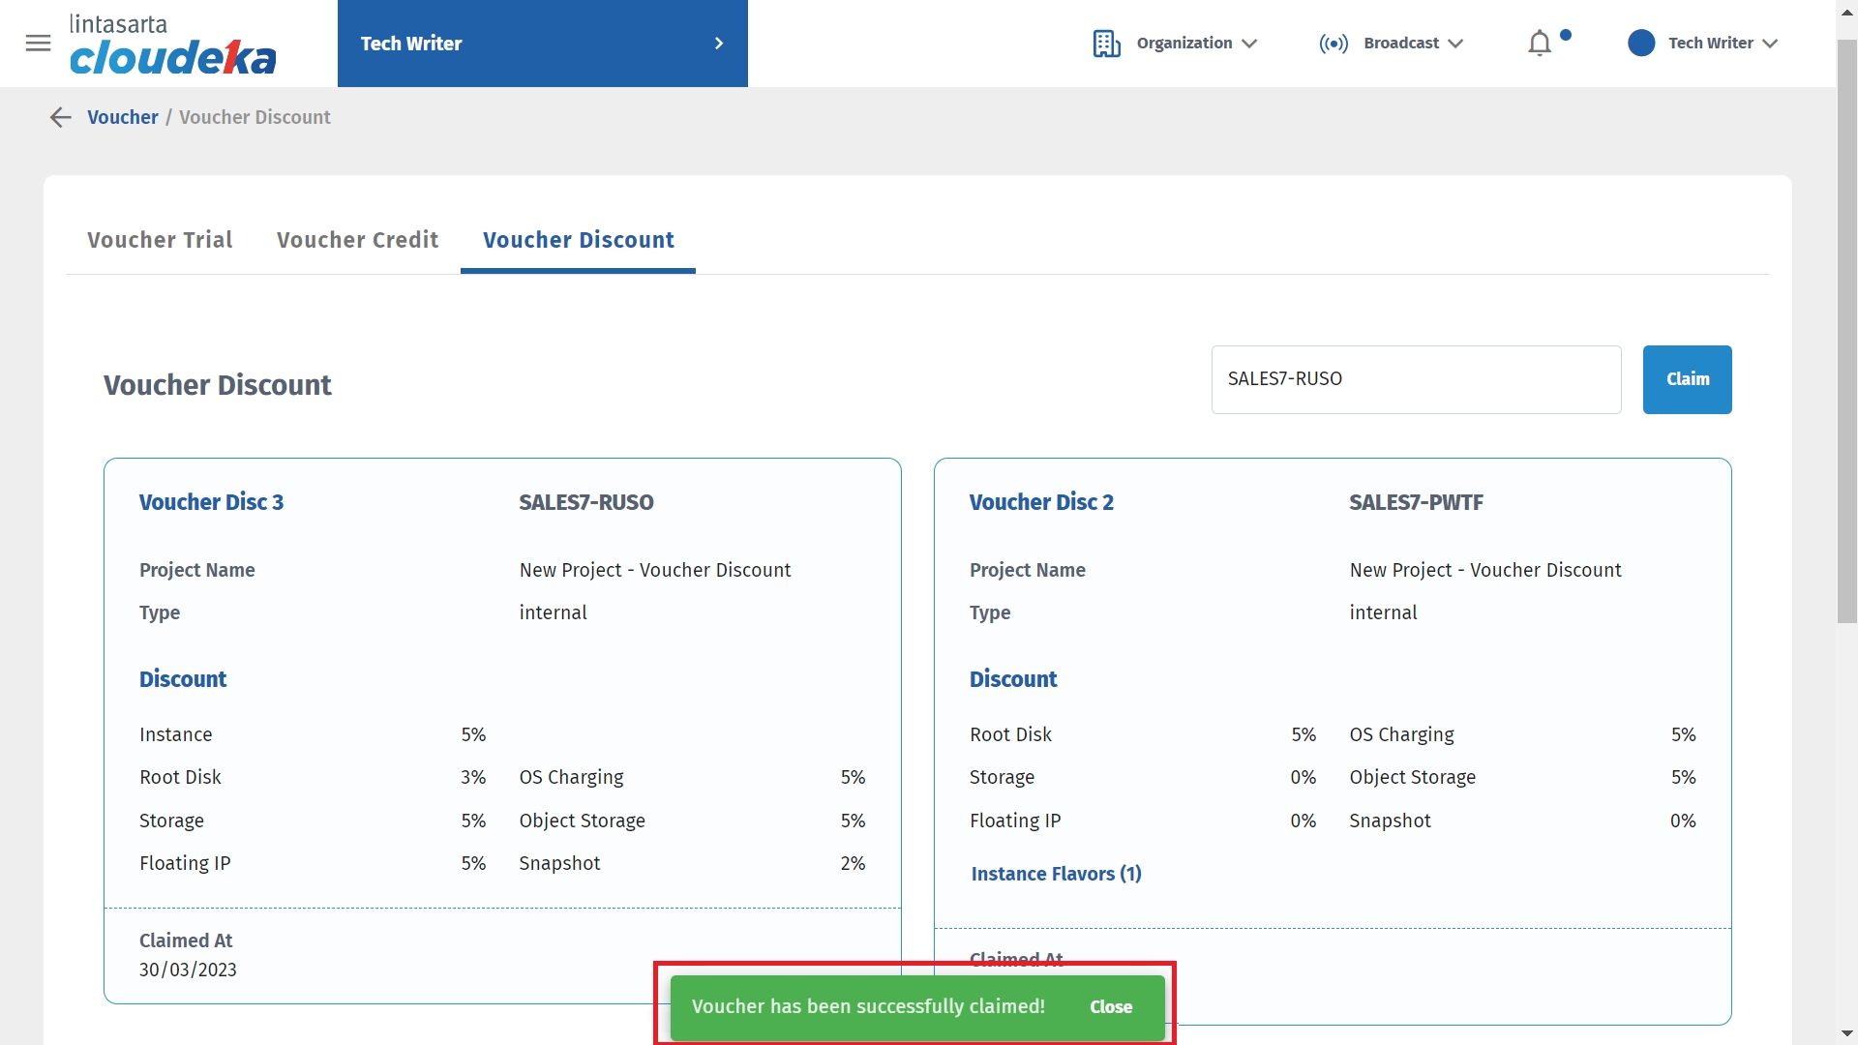Viewport: 1858px width, 1045px height.
Task: Click the voucher code input field
Action: 1415,379
